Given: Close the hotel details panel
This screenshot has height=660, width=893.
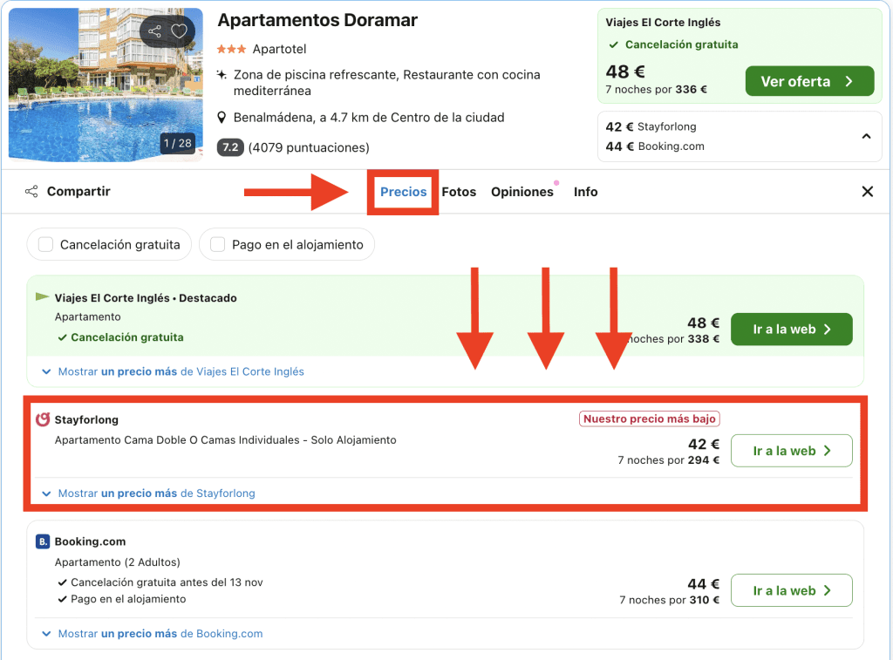Looking at the screenshot, I should (867, 192).
